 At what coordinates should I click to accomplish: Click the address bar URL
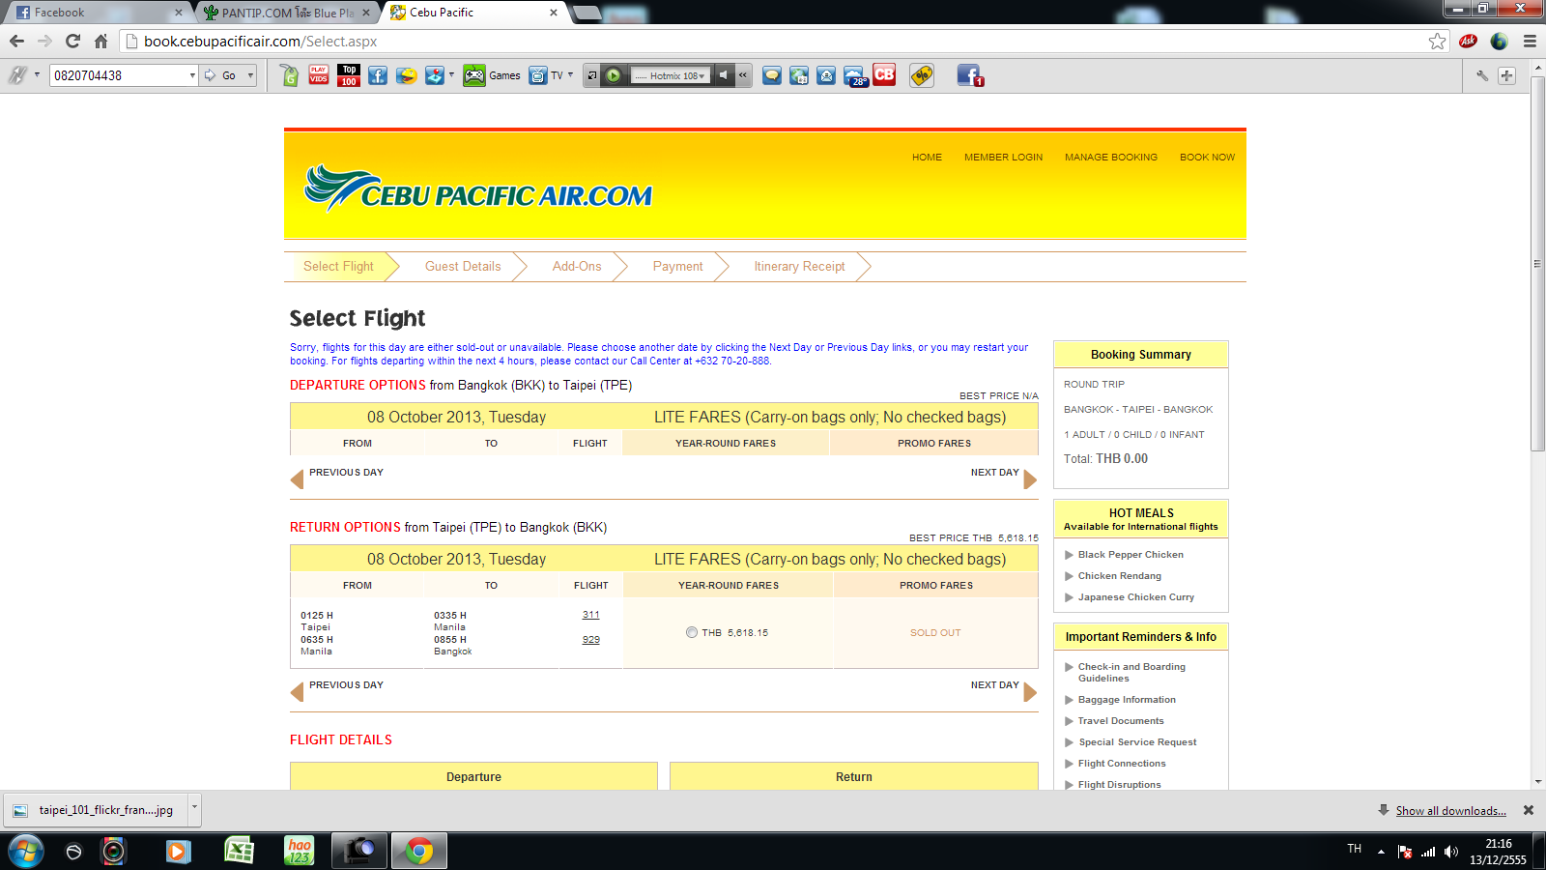tap(260, 42)
